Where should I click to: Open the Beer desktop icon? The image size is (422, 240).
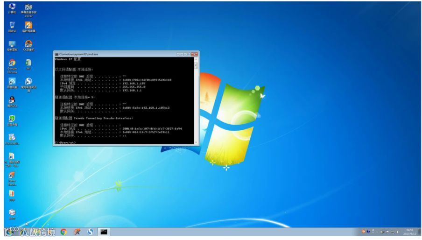coord(12,214)
